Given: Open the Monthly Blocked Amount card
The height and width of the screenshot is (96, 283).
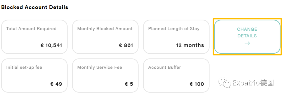Looking at the screenshot, I should (105, 37).
